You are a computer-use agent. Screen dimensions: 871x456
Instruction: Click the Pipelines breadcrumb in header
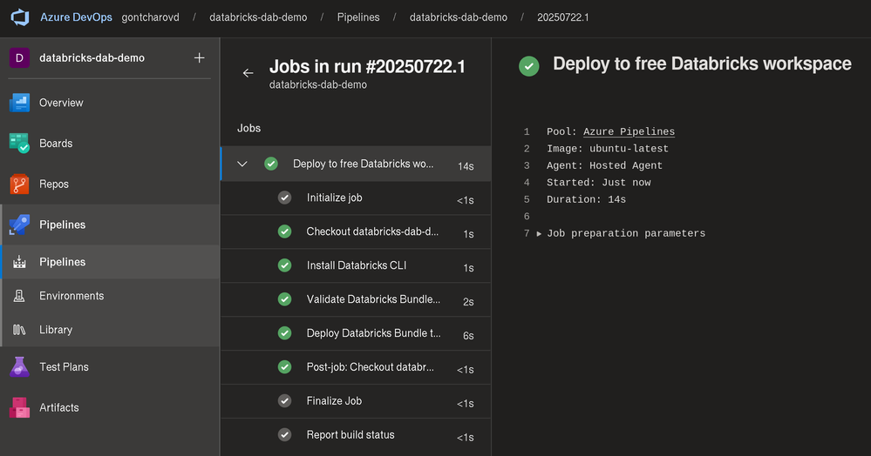coord(359,17)
